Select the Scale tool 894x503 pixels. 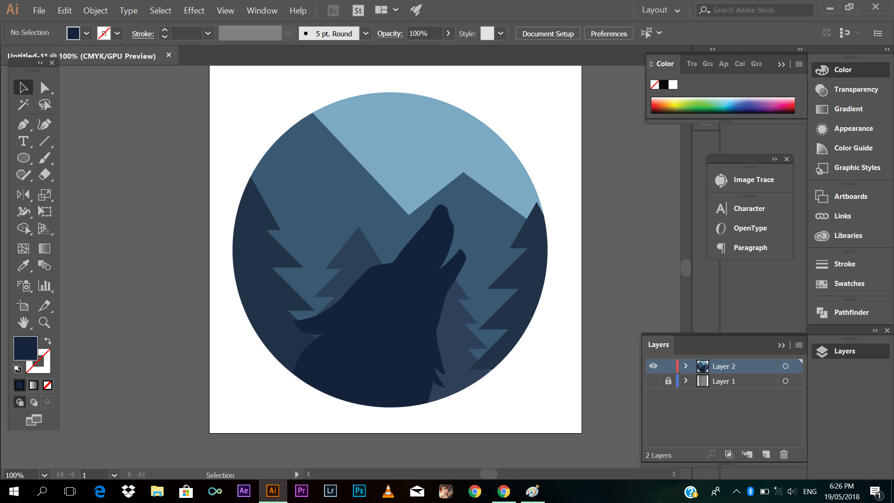pyautogui.click(x=45, y=195)
